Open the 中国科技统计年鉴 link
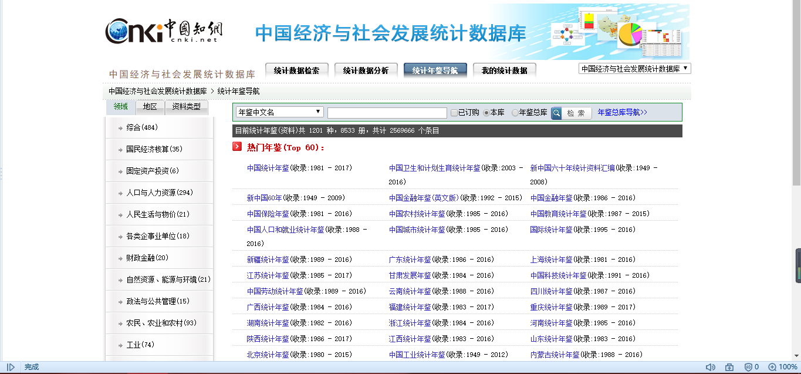Viewport: 801px width, 374px height. click(x=559, y=275)
